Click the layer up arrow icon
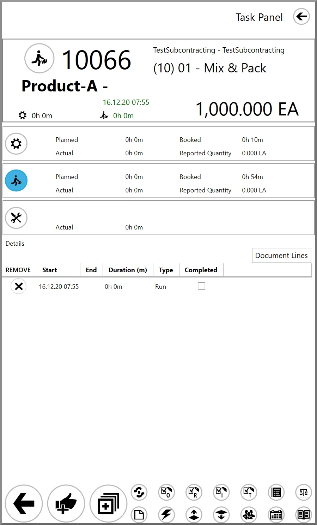This screenshot has height=525, width=317. [x=194, y=515]
